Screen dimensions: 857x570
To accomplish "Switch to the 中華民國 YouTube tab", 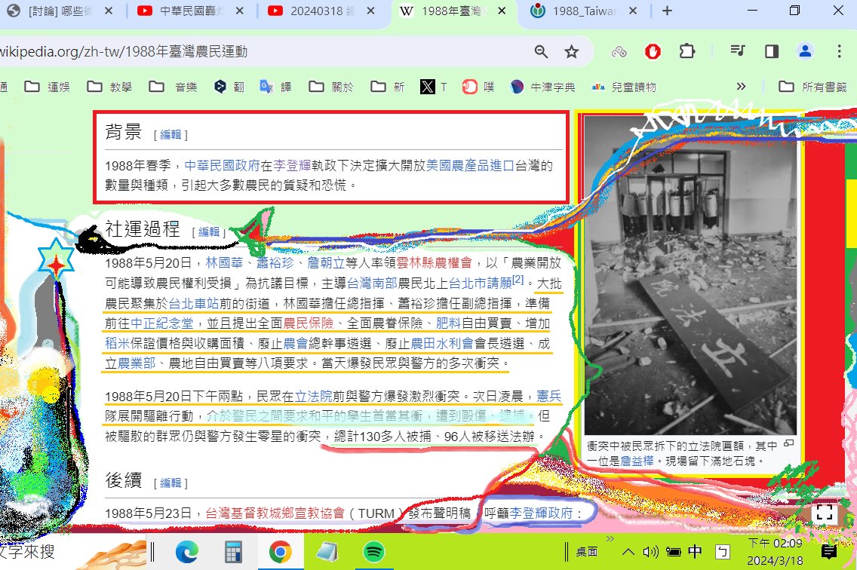I will pos(190,11).
